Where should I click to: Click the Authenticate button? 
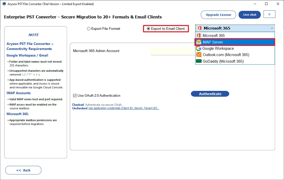pos(210,94)
